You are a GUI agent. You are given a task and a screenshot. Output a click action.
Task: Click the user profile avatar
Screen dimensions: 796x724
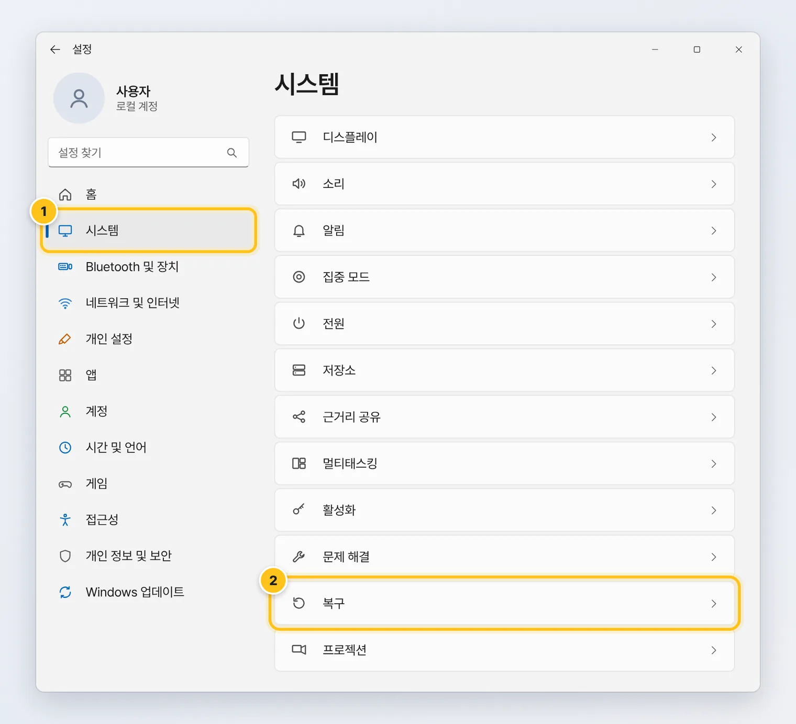[x=79, y=98]
